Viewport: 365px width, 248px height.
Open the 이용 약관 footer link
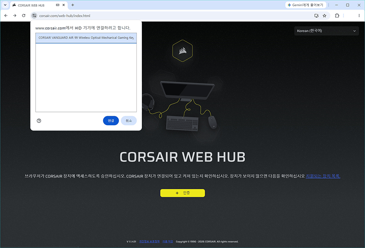coord(168,241)
